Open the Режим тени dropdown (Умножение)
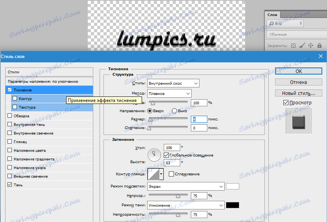Image resolution: width=327 pixels, height=222 pixels. (186, 205)
